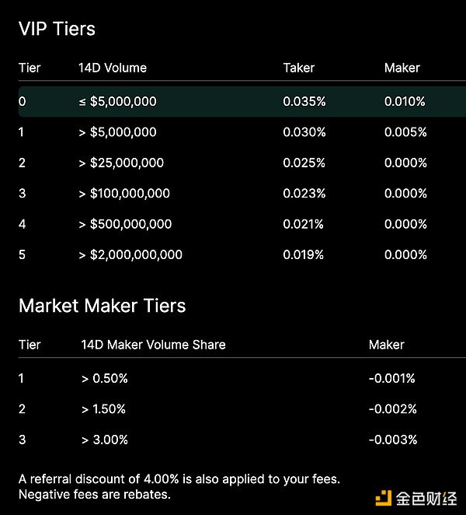This screenshot has width=466, height=515.
Task: Click the 14D Volume column header
Action: click(113, 68)
